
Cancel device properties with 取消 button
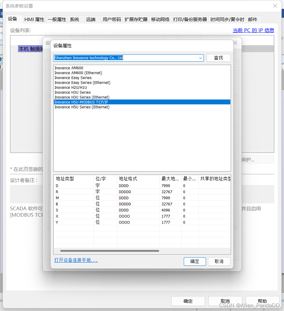point(219,262)
